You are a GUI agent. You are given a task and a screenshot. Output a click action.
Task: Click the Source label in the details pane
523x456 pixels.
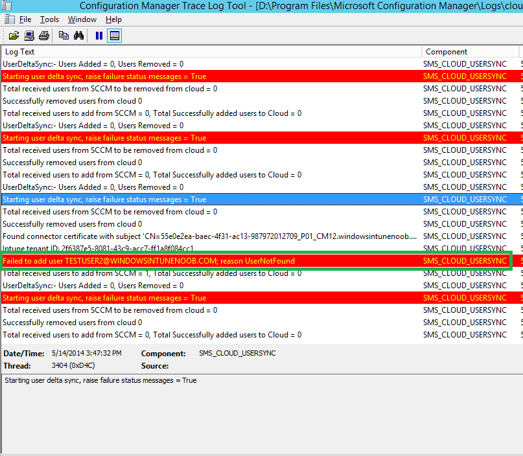click(155, 366)
